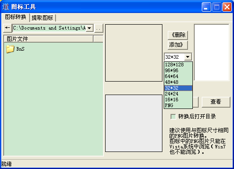Image resolution: width=234 pixels, height=169 pixels.
Task: Choose 48*48 from size list
Action: [x=178, y=82]
